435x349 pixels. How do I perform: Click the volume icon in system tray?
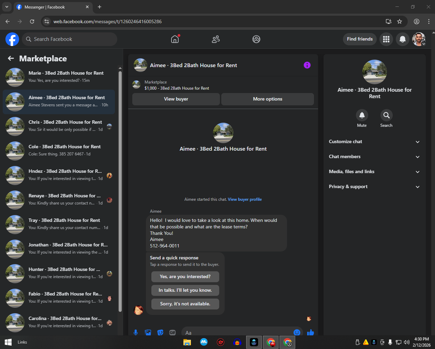[x=406, y=342]
